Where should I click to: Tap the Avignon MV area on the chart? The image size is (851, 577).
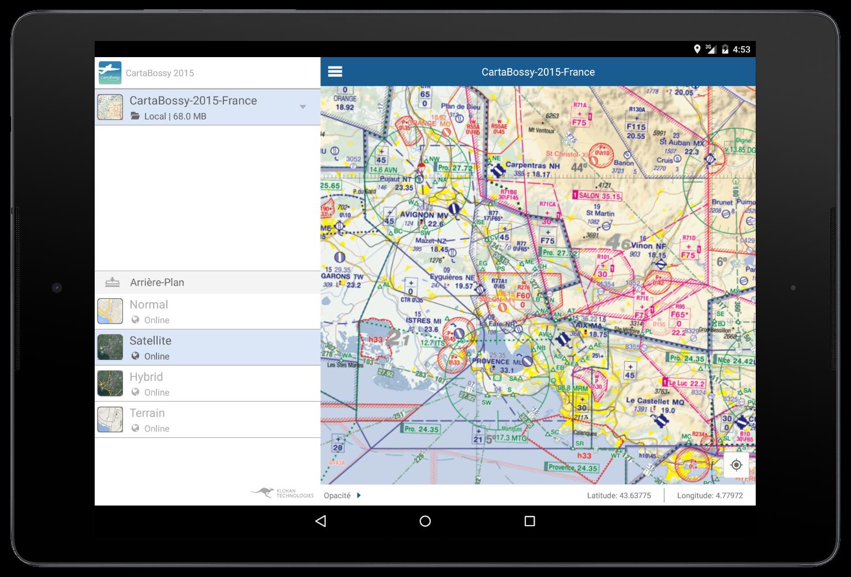(428, 216)
